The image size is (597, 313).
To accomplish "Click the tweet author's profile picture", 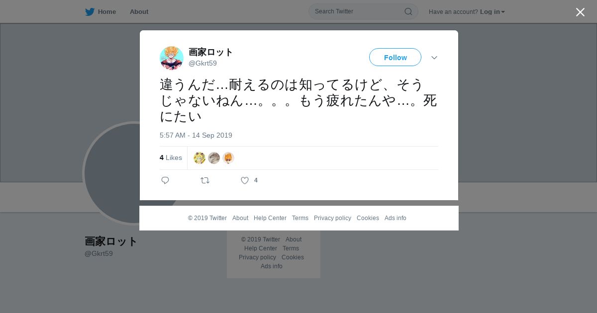I will 172,58.
